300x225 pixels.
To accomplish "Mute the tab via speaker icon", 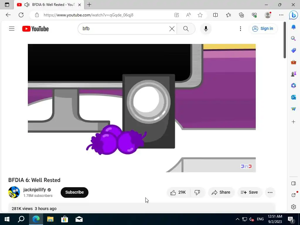I will coord(27,5).
